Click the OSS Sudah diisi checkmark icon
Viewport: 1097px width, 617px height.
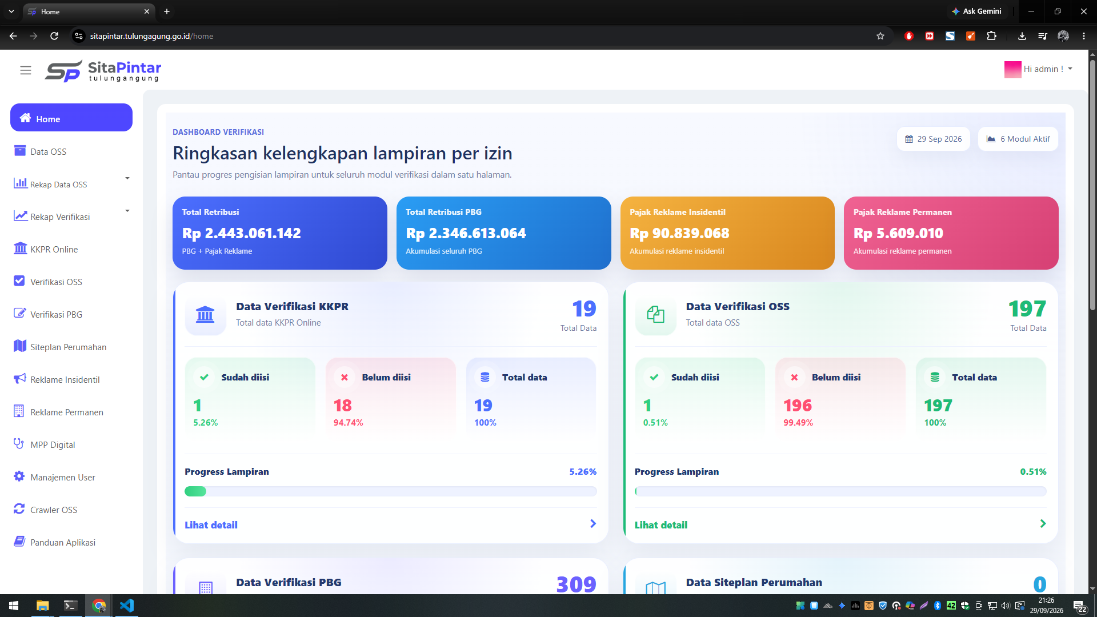tap(654, 377)
